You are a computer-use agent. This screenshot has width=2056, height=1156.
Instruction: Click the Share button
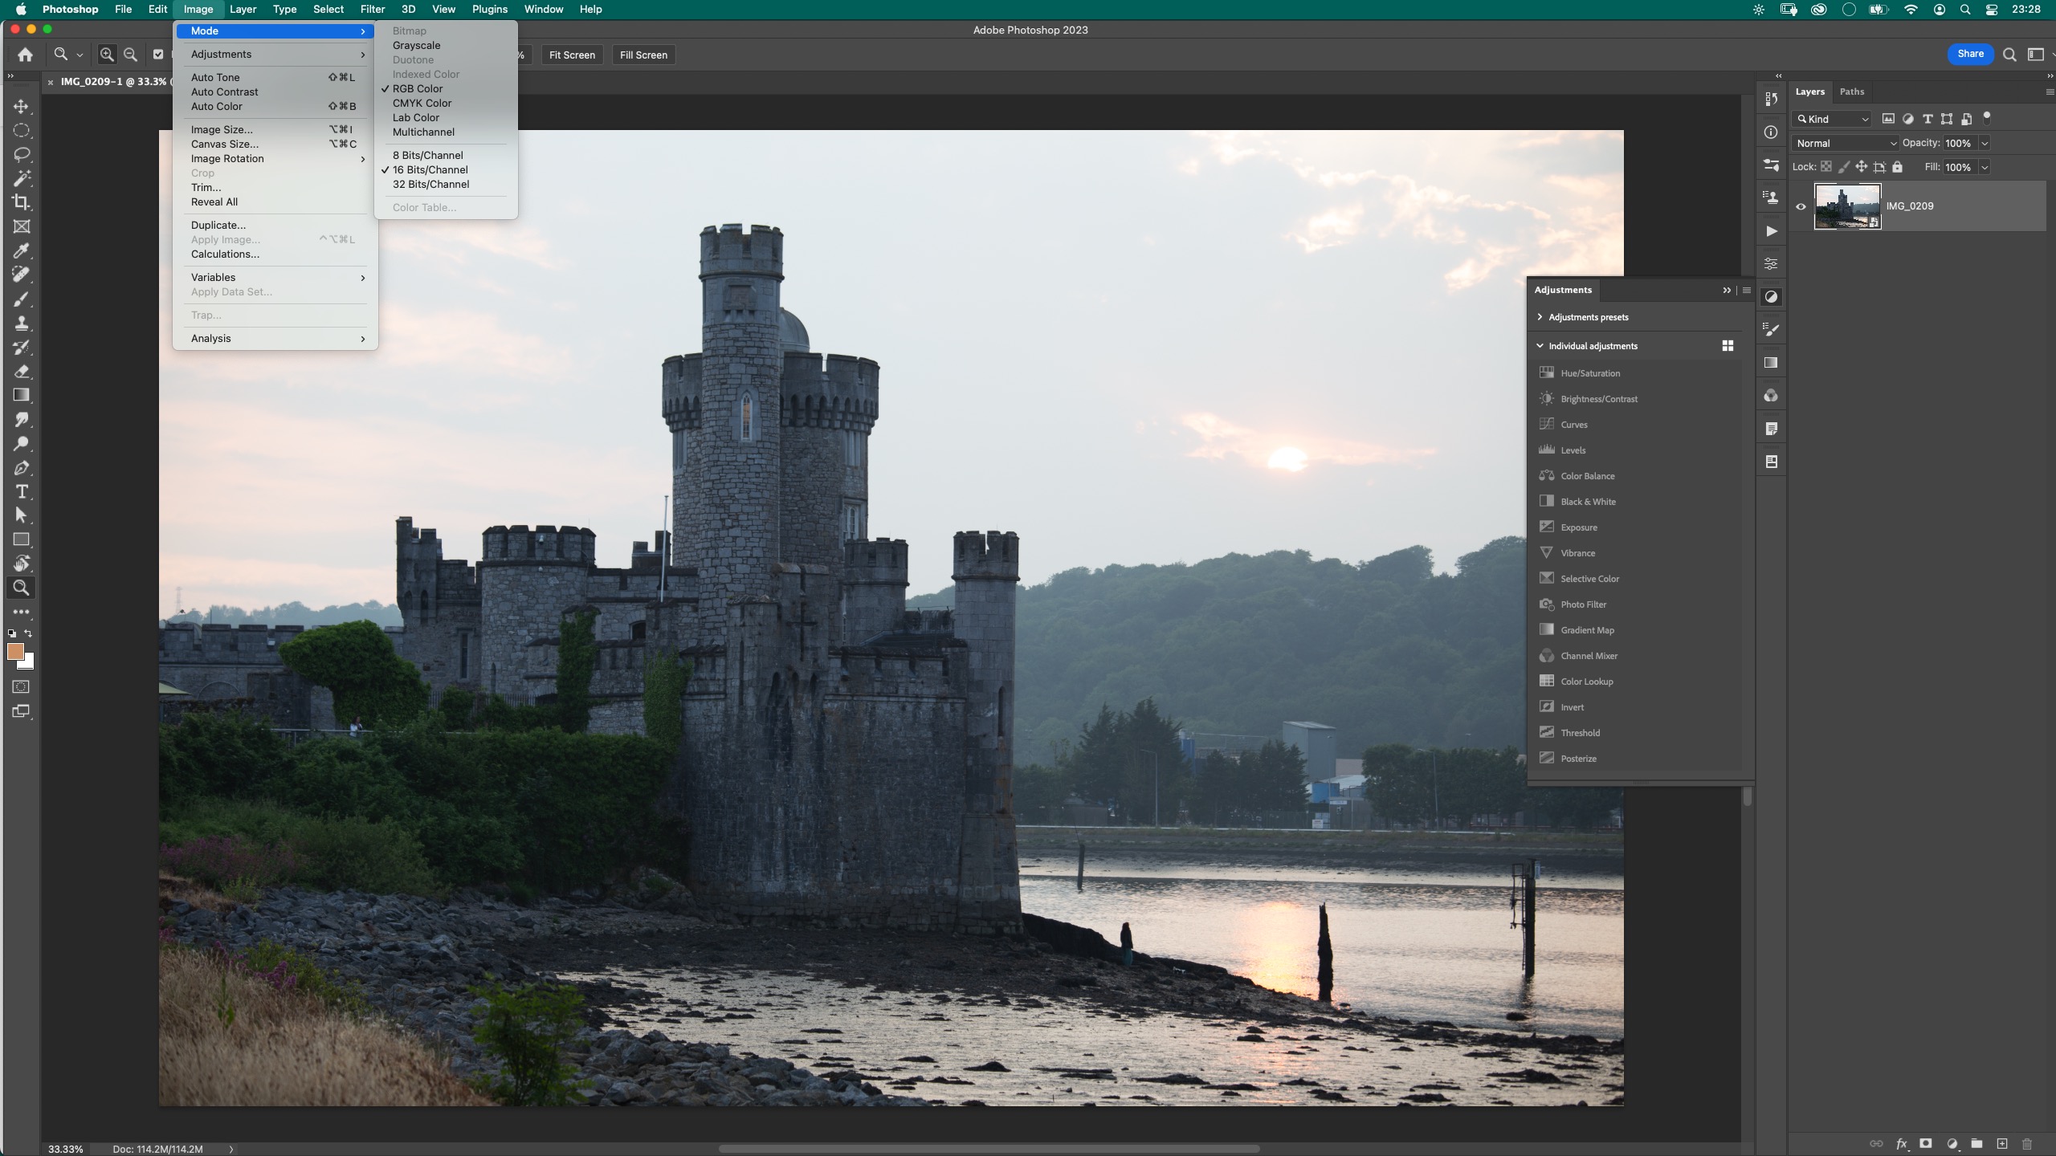pos(1970,53)
